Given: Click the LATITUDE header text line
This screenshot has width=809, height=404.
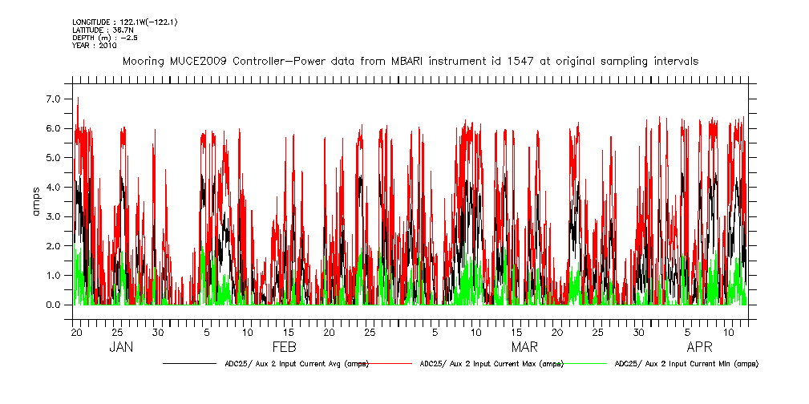Looking at the screenshot, I should click(102, 30).
